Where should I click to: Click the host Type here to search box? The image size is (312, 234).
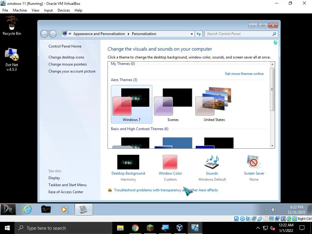tap(63, 228)
